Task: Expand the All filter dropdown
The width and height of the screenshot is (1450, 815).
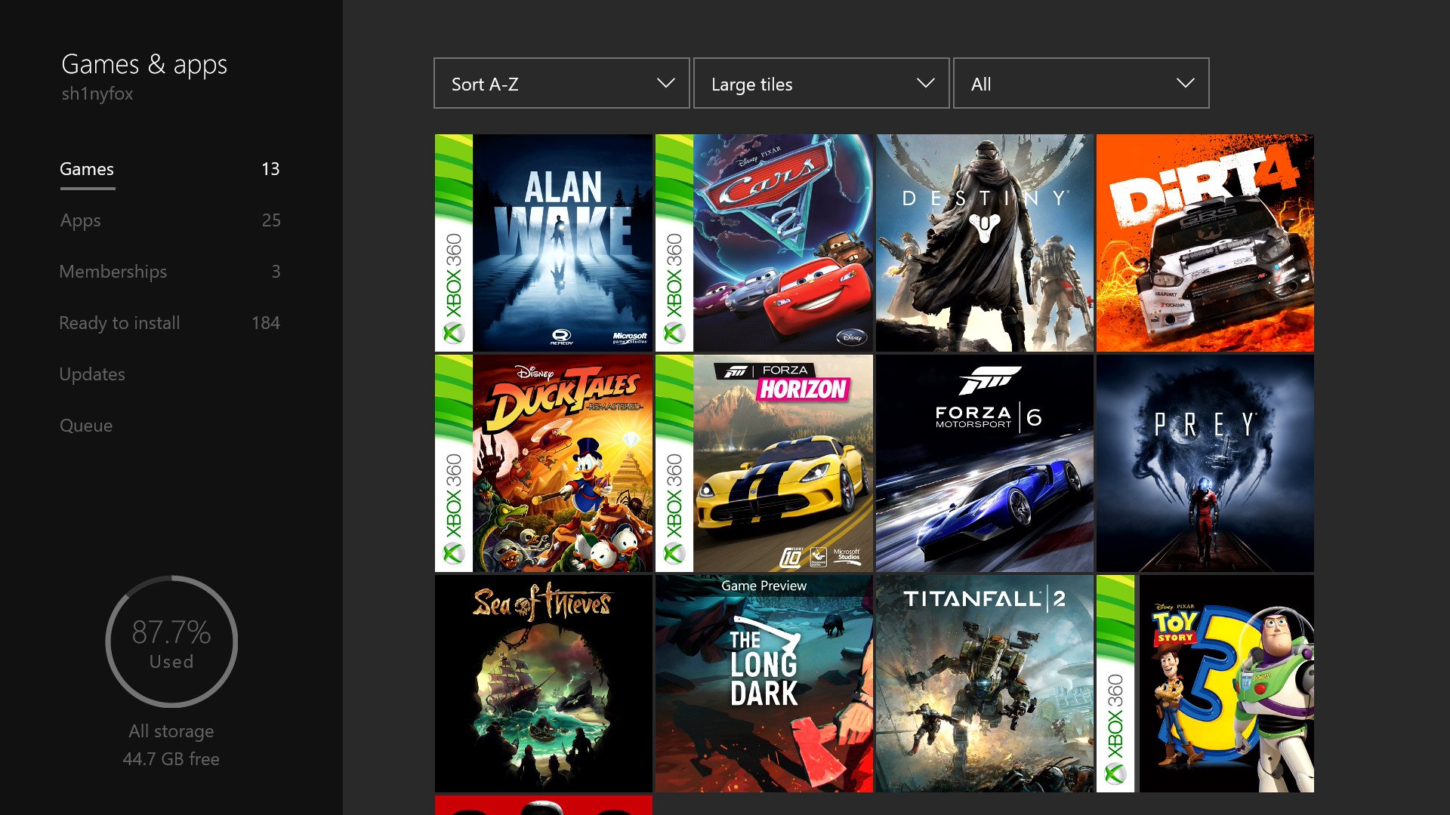Action: coord(1080,83)
